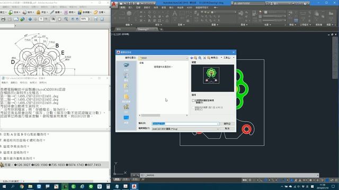Click the Acrobat page number field

(41, 19)
